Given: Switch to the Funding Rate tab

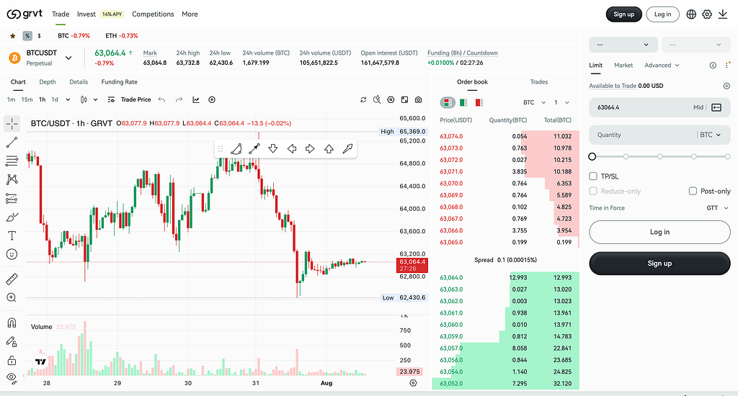Looking at the screenshot, I should click(x=119, y=82).
